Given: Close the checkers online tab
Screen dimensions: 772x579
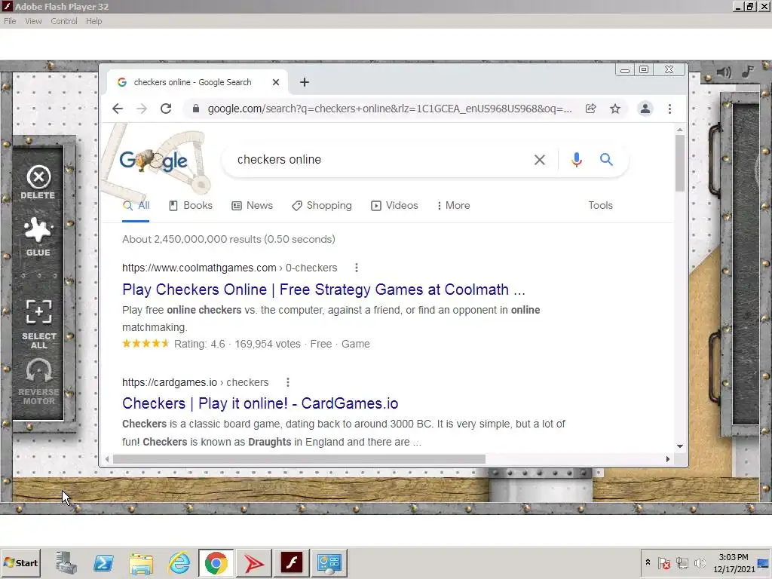Looking at the screenshot, I should [x=276, y=82].
